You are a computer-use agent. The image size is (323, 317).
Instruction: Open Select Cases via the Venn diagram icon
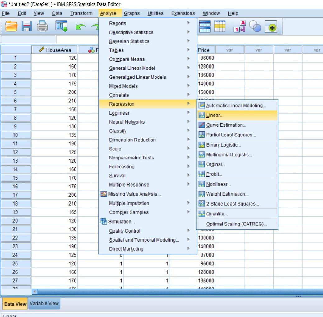255,26
